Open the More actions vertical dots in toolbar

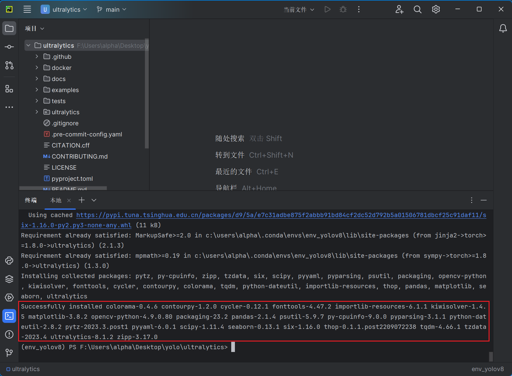coord(359,10)
